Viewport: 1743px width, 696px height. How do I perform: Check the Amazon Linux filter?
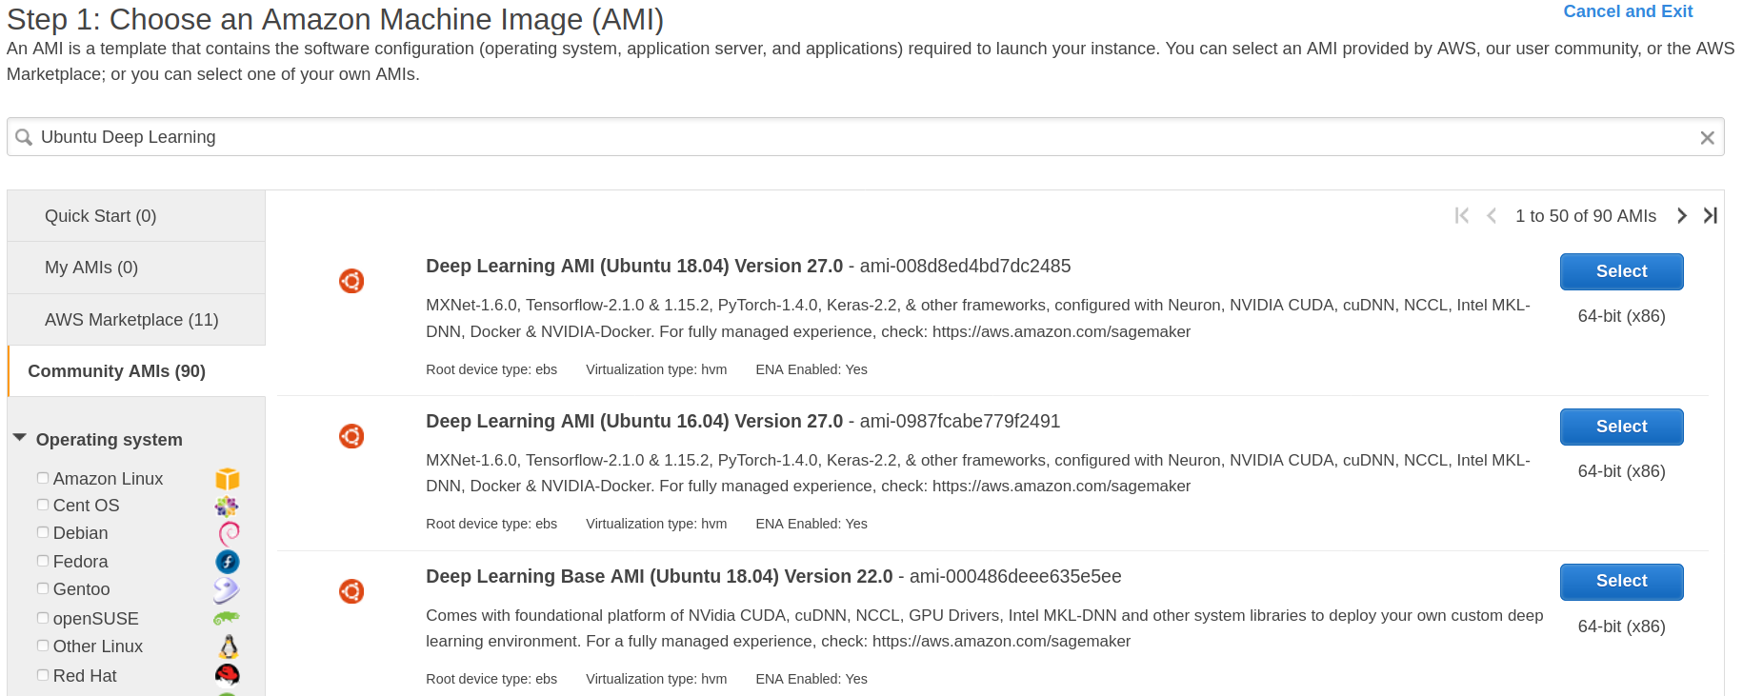[43, 478]
